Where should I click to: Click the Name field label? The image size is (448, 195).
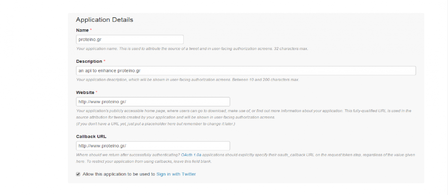pos(82,30)
